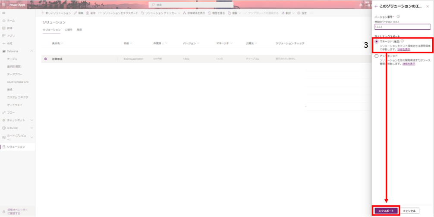Collapse the left navigation hamburger menu
Viewport: 434px width, 217px height.
coord(3,13)
